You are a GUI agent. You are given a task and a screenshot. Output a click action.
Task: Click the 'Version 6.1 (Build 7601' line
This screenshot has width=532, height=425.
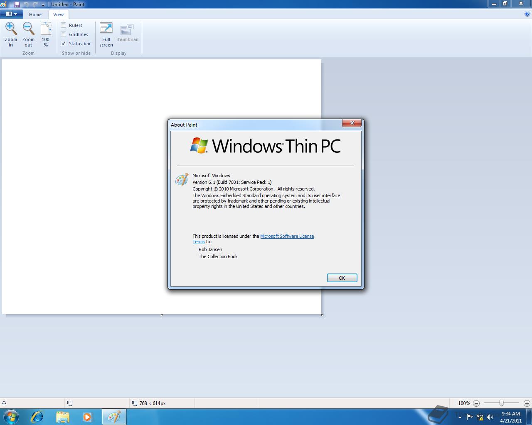click(x=232, y=182)
